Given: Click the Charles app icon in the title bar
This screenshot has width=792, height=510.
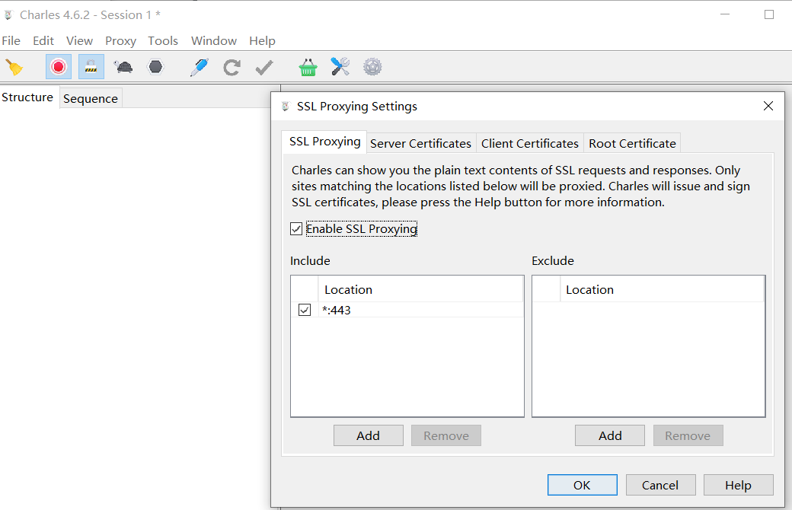Looking at the screenshot, I should pyautogui.click(x=8, y=15).
